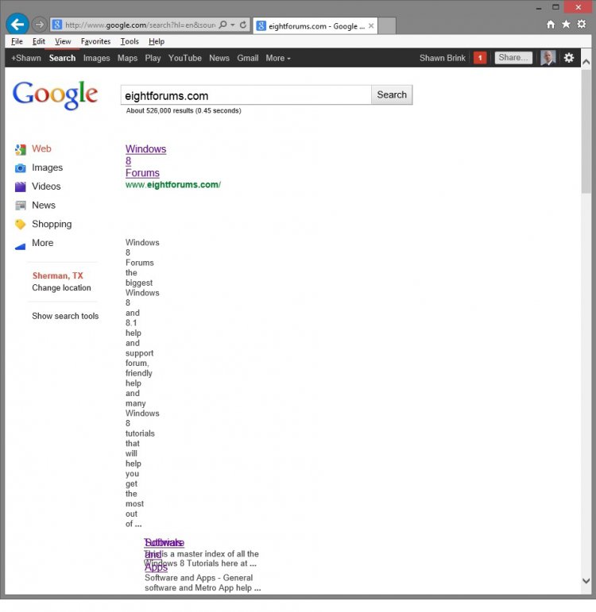Open a new blank tab

(x=387, y=25)
